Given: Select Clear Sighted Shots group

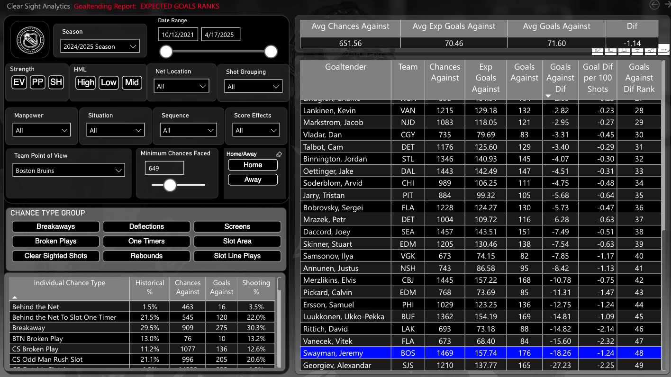Looking at the screenshot, I should 55,256.
